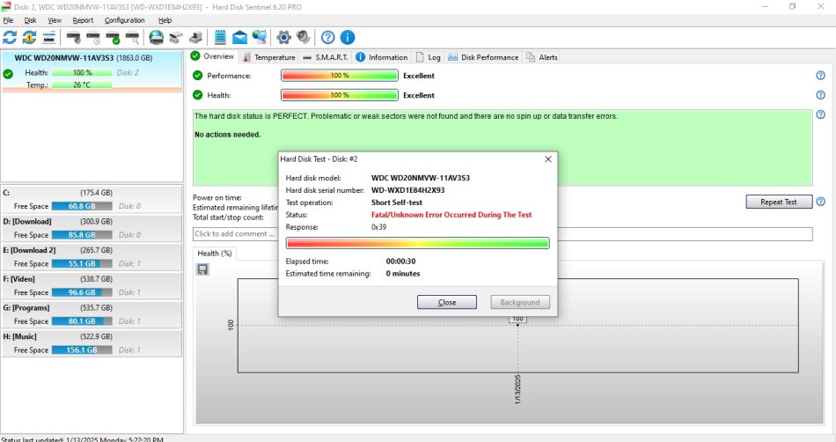Viewport: 836px width, 442px height.
Task: Open the notepad report toolbar icon
Action: pyautogui.click(x=220, y=37)
